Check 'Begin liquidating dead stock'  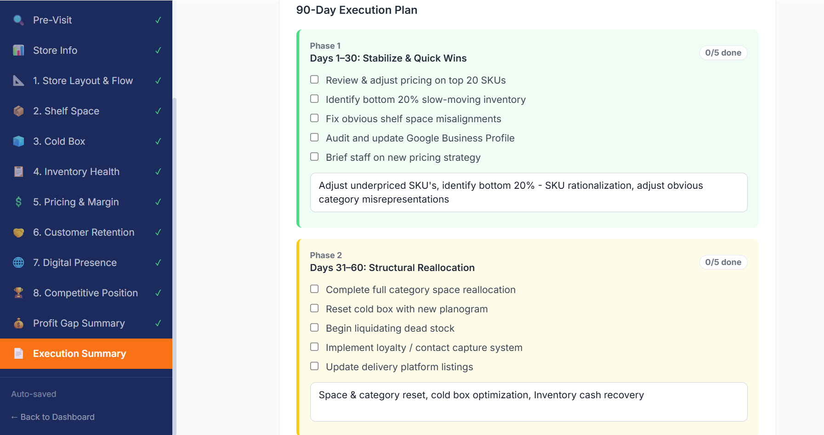(x=314, y=327)
